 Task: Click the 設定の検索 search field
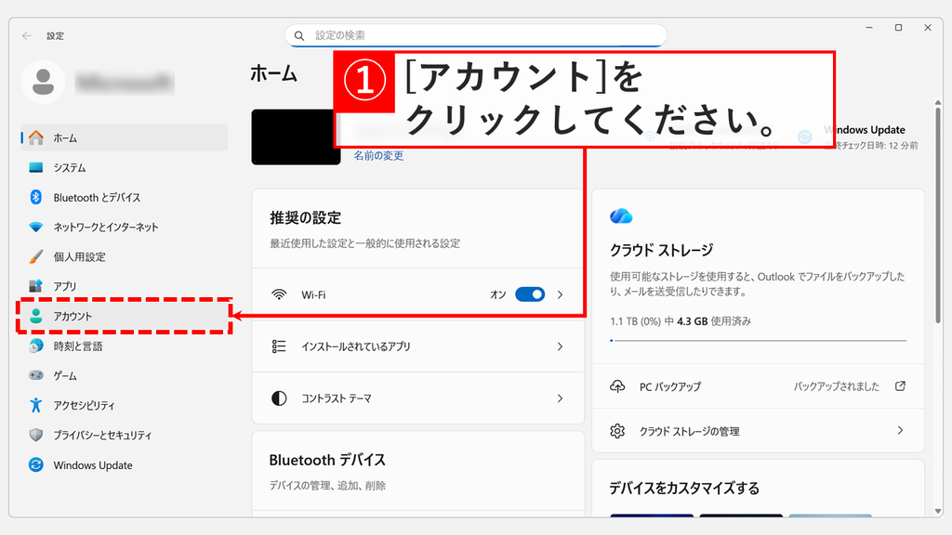pyautogui.click(x=476, y=36)
